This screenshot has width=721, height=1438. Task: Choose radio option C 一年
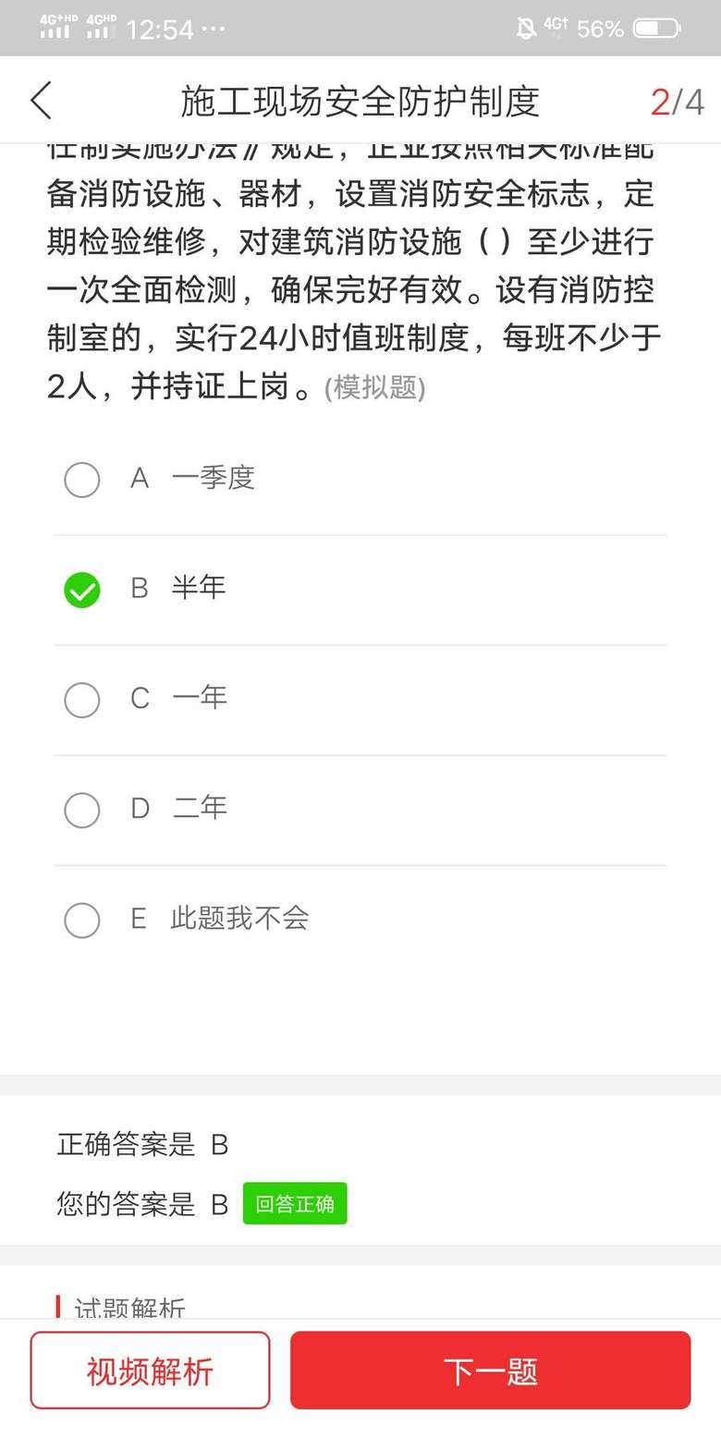coord(82,700)
